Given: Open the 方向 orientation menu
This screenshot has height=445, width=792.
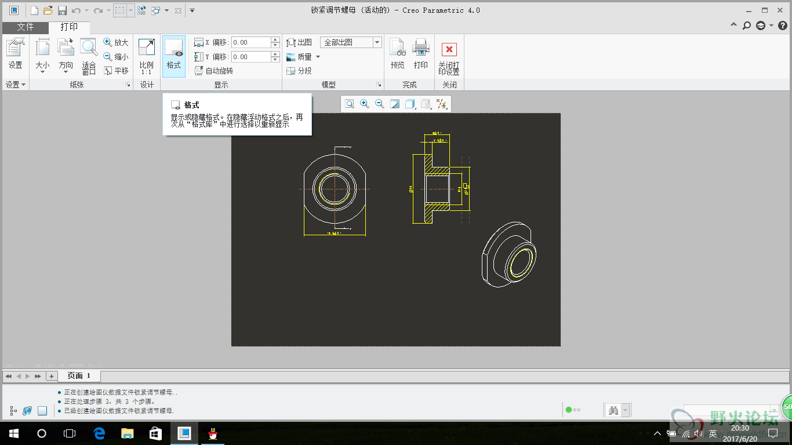Looking at the screenshot, I should click(66, 56).
